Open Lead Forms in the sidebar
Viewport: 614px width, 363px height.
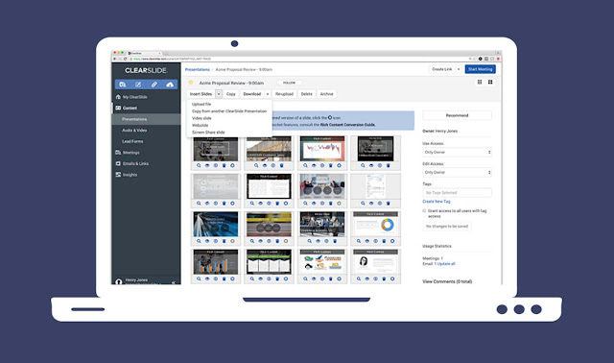click(x=132, y=141)
